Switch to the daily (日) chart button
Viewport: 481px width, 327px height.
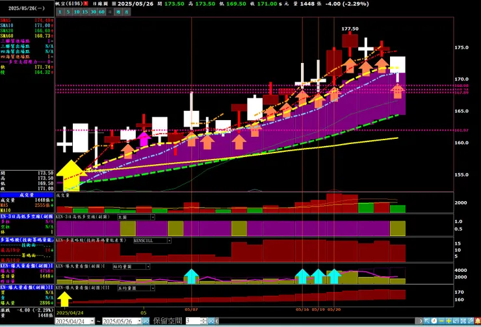click(110, 12)
